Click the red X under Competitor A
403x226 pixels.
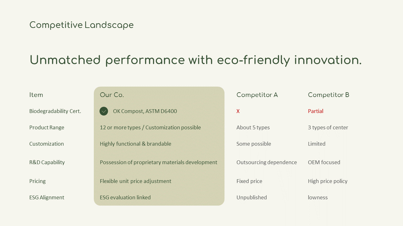coord(238,111)
